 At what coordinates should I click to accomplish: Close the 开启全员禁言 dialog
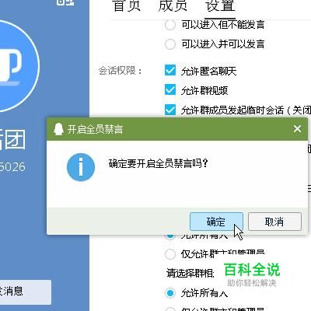coord(297,129)
